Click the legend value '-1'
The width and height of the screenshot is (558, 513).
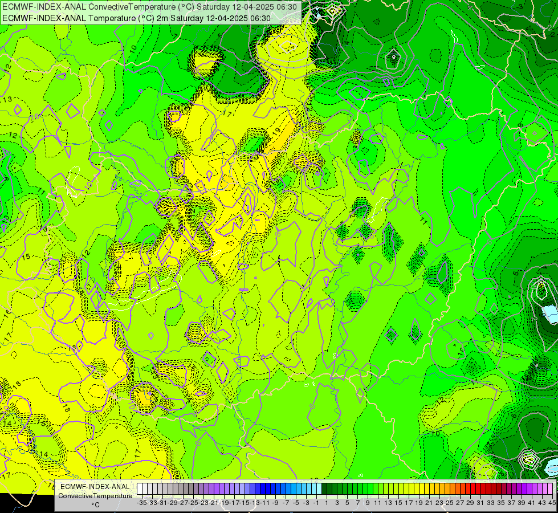click(316, 503)
